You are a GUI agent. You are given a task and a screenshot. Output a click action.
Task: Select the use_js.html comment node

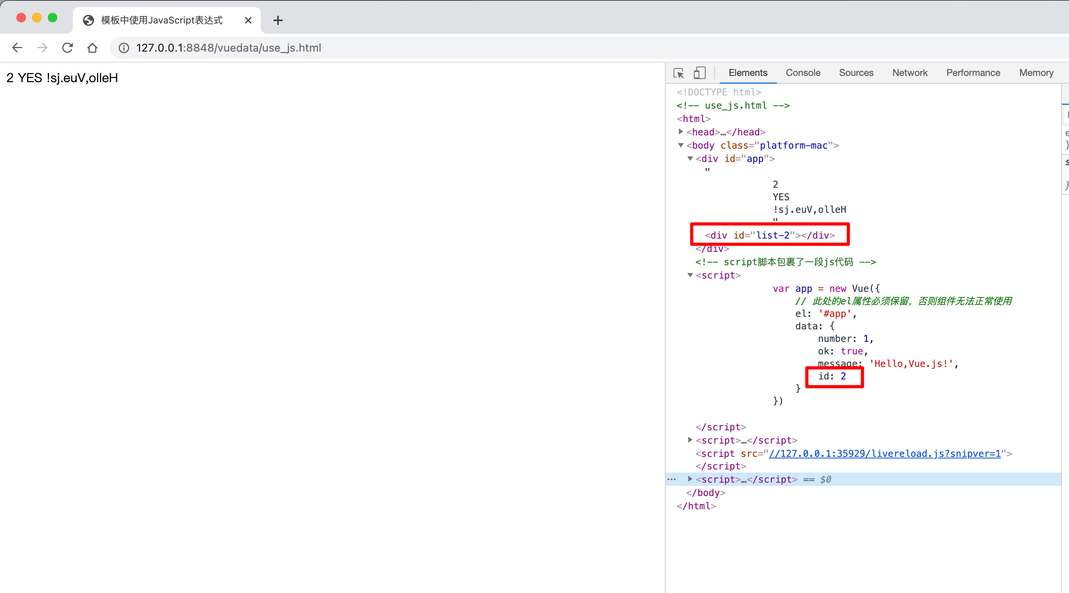pyautogui.click(x=733, y=105)
